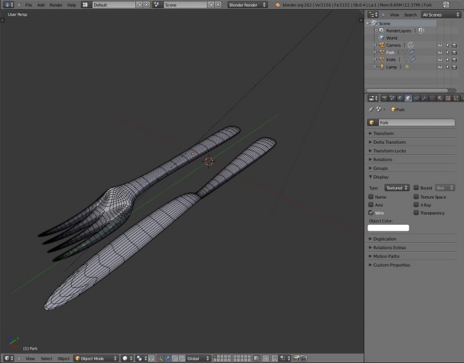Open the Help menu

72,5
